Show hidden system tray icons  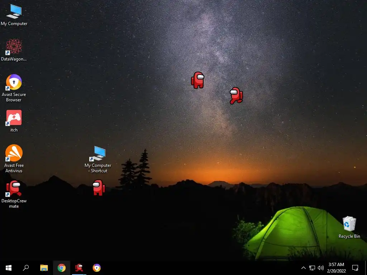(303, 268)
